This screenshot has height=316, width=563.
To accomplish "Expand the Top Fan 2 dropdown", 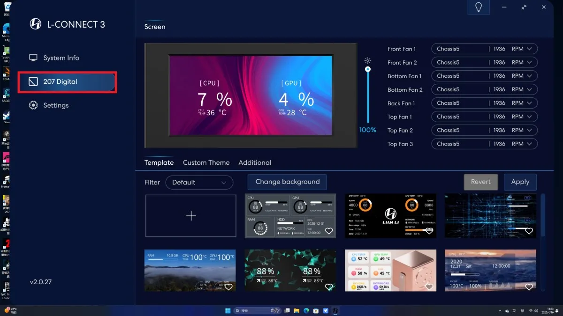I will [484, 130].
